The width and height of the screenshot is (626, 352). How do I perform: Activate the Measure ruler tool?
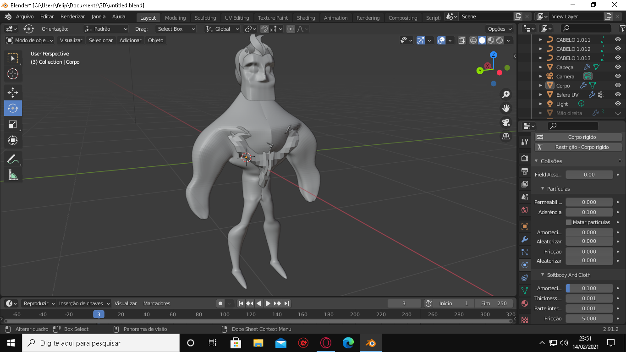point(13,175)
